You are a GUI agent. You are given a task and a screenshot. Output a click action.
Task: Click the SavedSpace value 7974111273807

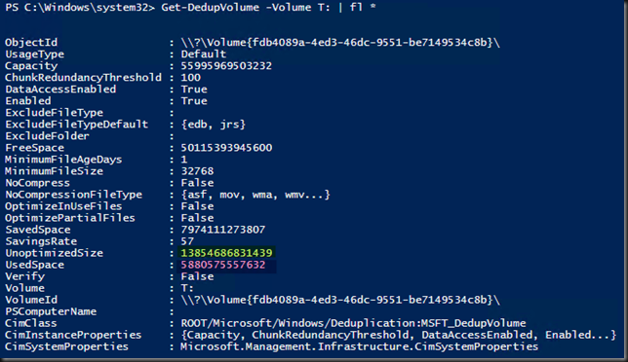point(223,230)
